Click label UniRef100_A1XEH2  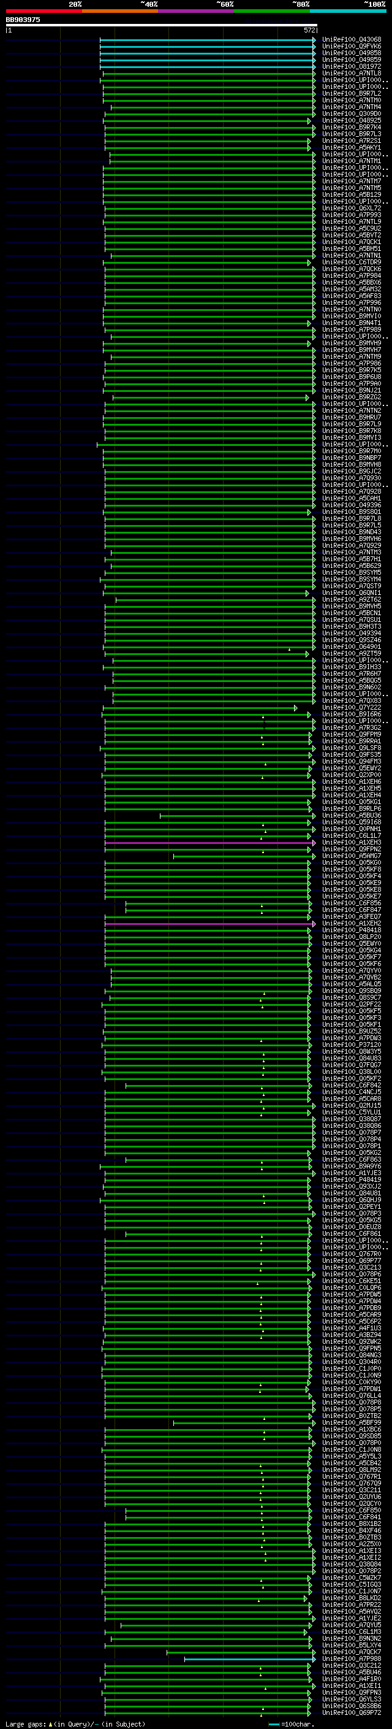click(x=352, y=923)
